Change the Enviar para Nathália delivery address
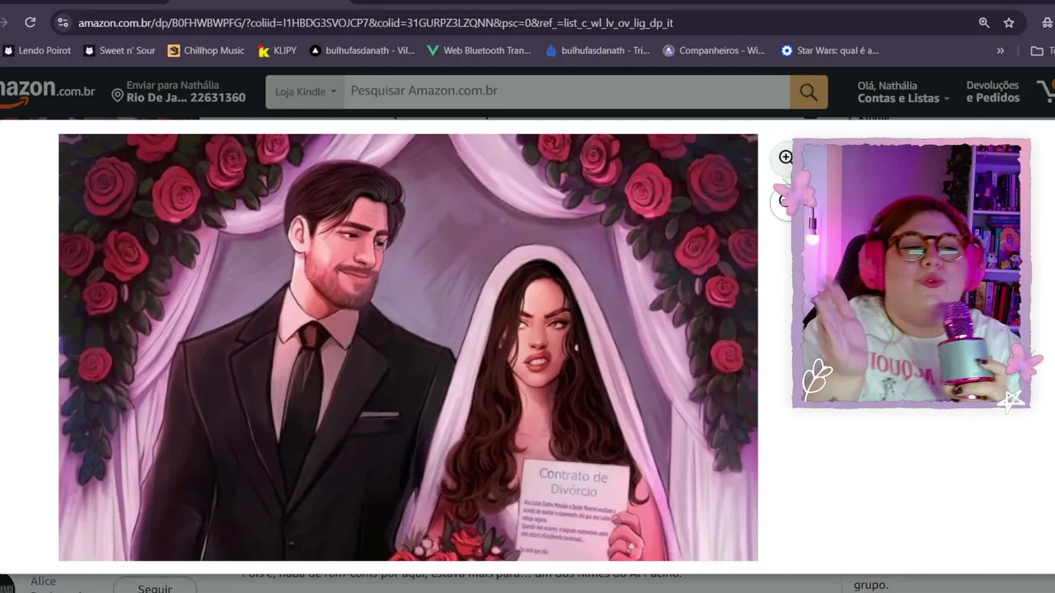Viewport: 1055px width, 593px height. (179, 91)
